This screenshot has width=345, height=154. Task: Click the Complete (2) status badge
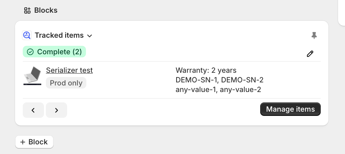(54, 52)
